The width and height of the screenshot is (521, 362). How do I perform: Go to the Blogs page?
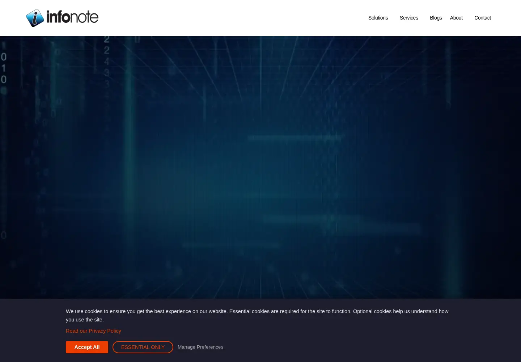click(436, 18)
